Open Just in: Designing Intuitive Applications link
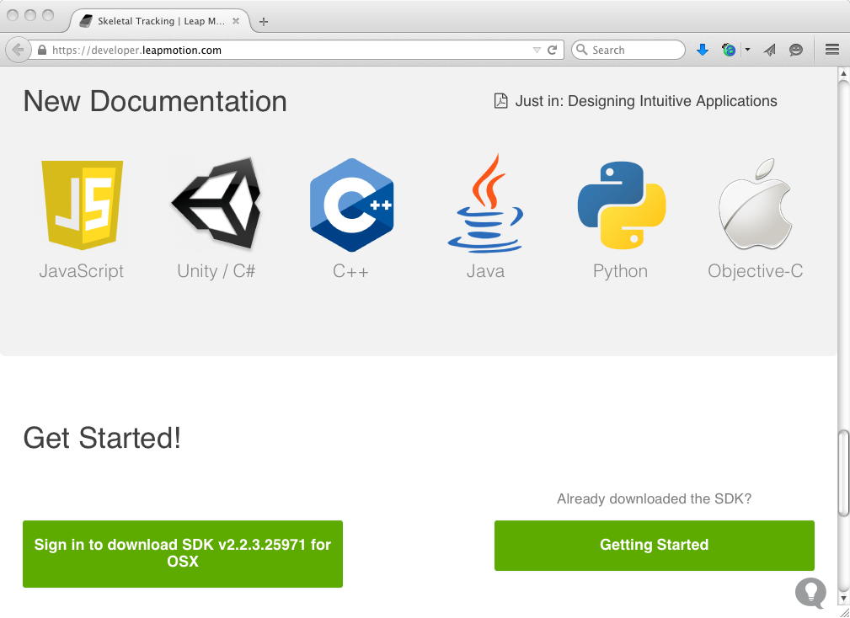Screen dimensions: 850x618 click(646, 101)
